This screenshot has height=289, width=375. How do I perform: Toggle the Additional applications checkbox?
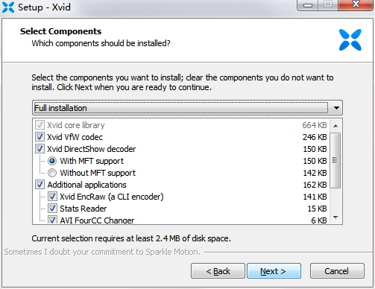pyautogui.click(x=40, y=185)
